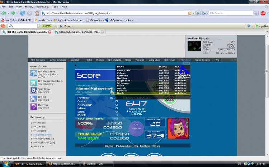The width and height of the screenshot is (269, 167).
Task: Open the Firefox home page icon
Action: coord(37,13)
